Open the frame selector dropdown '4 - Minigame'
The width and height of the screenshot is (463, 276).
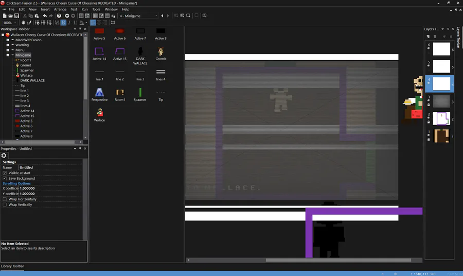tap(139, 16)
